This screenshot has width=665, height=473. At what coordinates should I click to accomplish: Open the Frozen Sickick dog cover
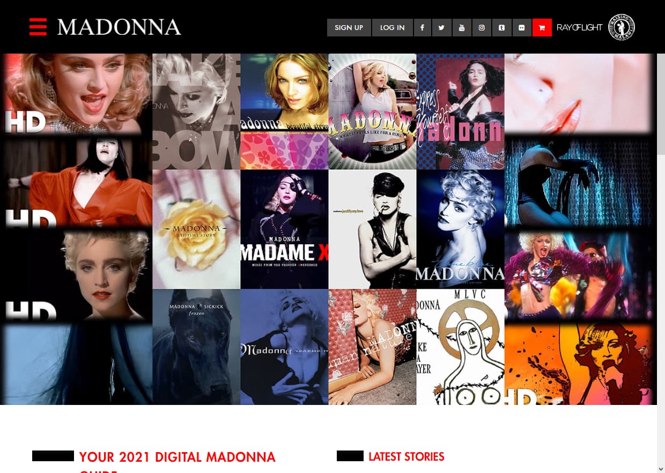[x=196, y=347]
